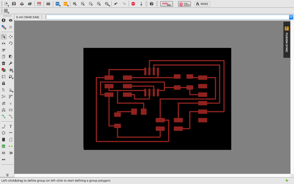This screenshot has width=294, height=184.
Task: Open the Fusion Sync side panel
Action: click(286, 40)
